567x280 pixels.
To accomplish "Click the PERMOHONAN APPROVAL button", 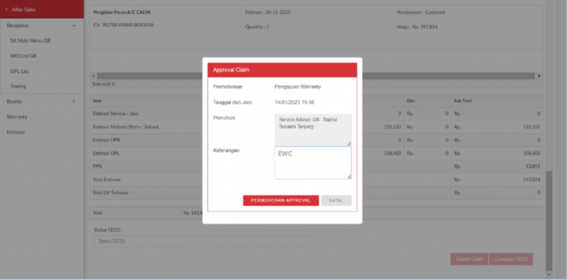I will pos(281,200).
